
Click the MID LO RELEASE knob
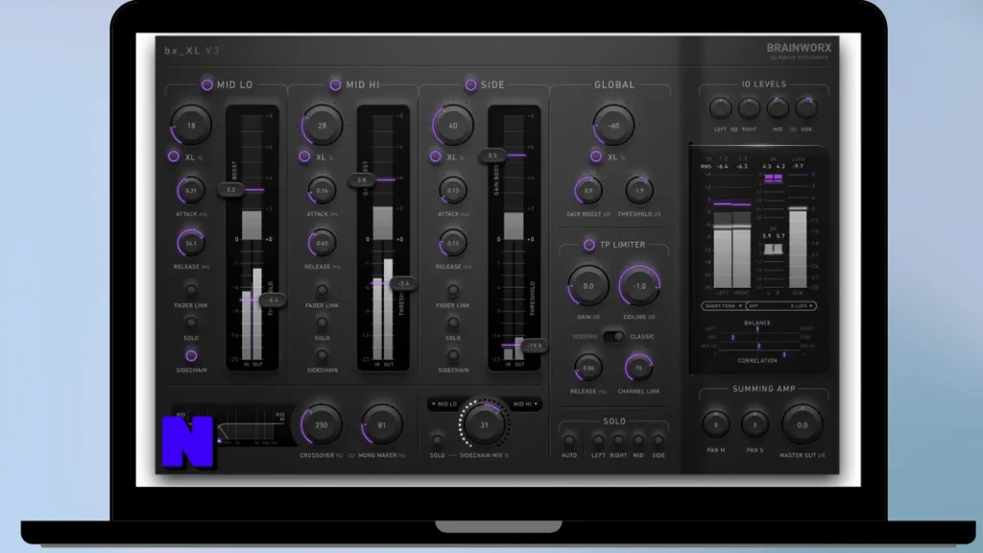pos(191,243)
